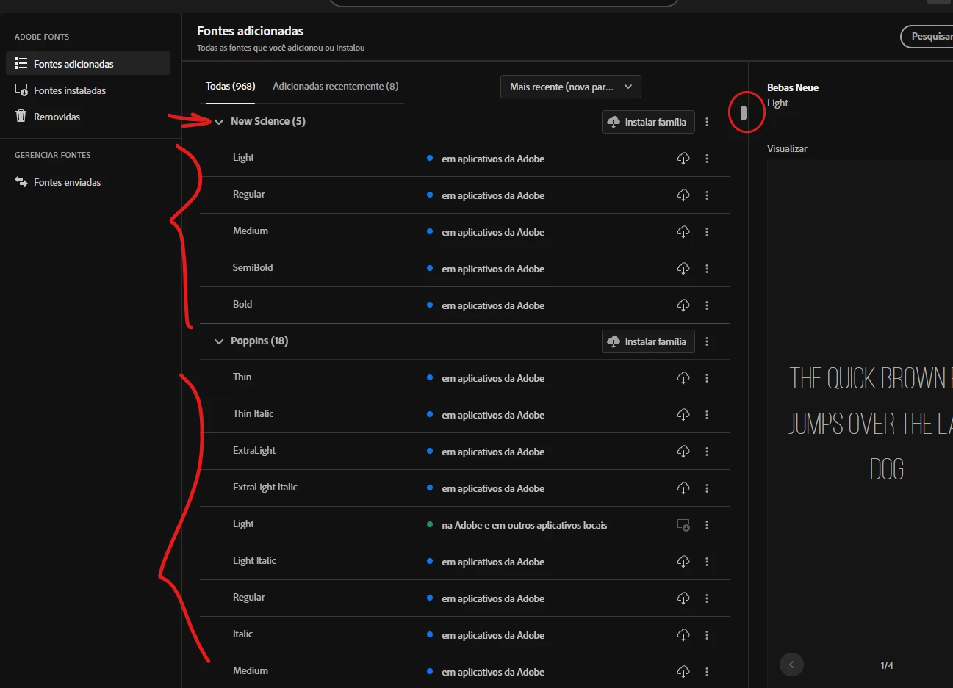Install Poppins ExtraLight Italic via cloud icon

tap(683, 488)
